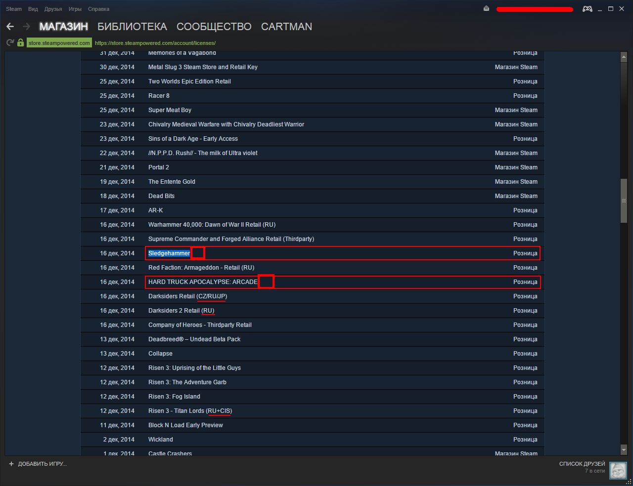The image size is (633, 486).
Task: Switch to the БИБЛИОТЕКА tab
Action: pos(132,27)
